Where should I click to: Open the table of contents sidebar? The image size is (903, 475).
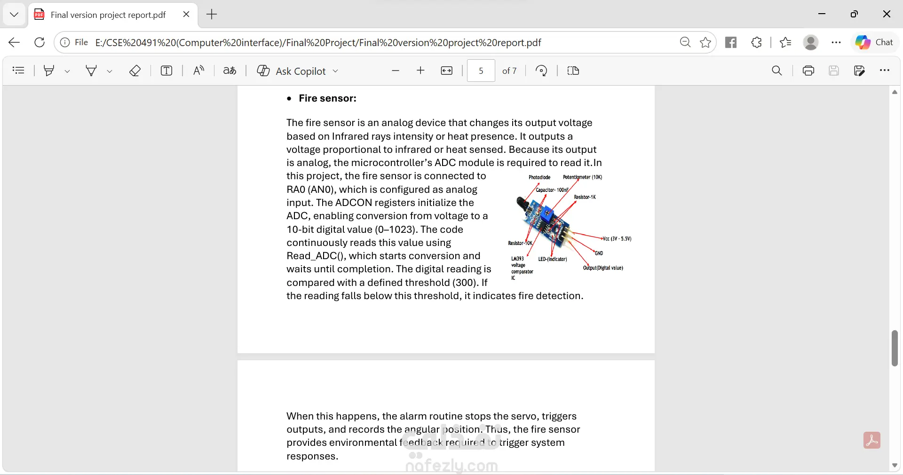(x=18, y=71)
